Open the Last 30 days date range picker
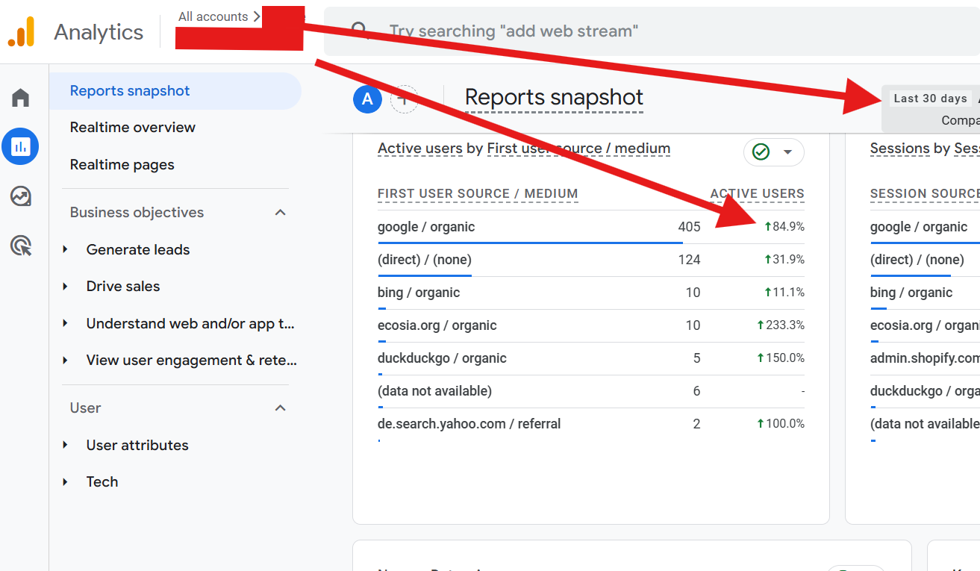 (931, 99)
